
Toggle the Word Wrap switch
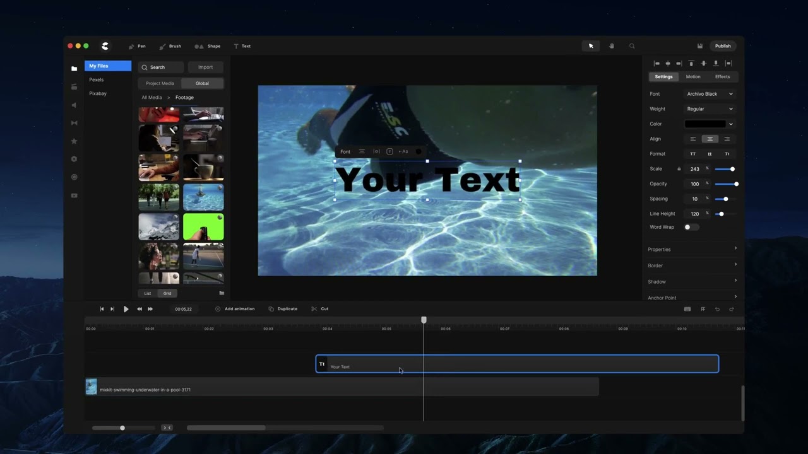[x=691, y=227]
